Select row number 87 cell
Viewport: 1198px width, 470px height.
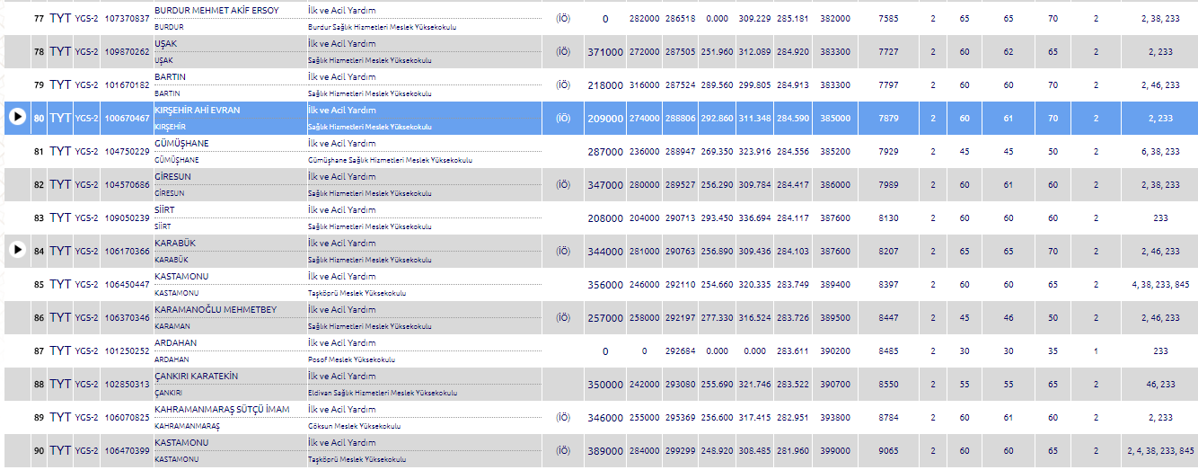pos(39,351)
